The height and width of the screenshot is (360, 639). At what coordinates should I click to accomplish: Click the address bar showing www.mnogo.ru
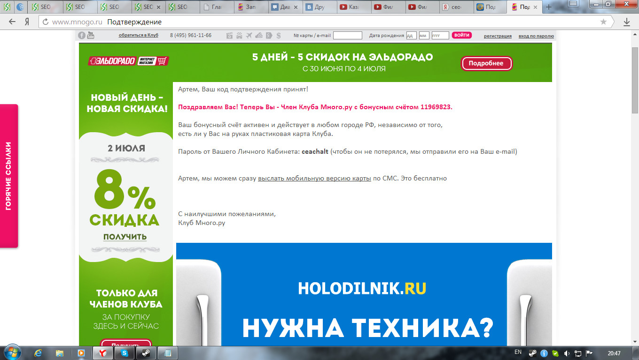(324, 22)
